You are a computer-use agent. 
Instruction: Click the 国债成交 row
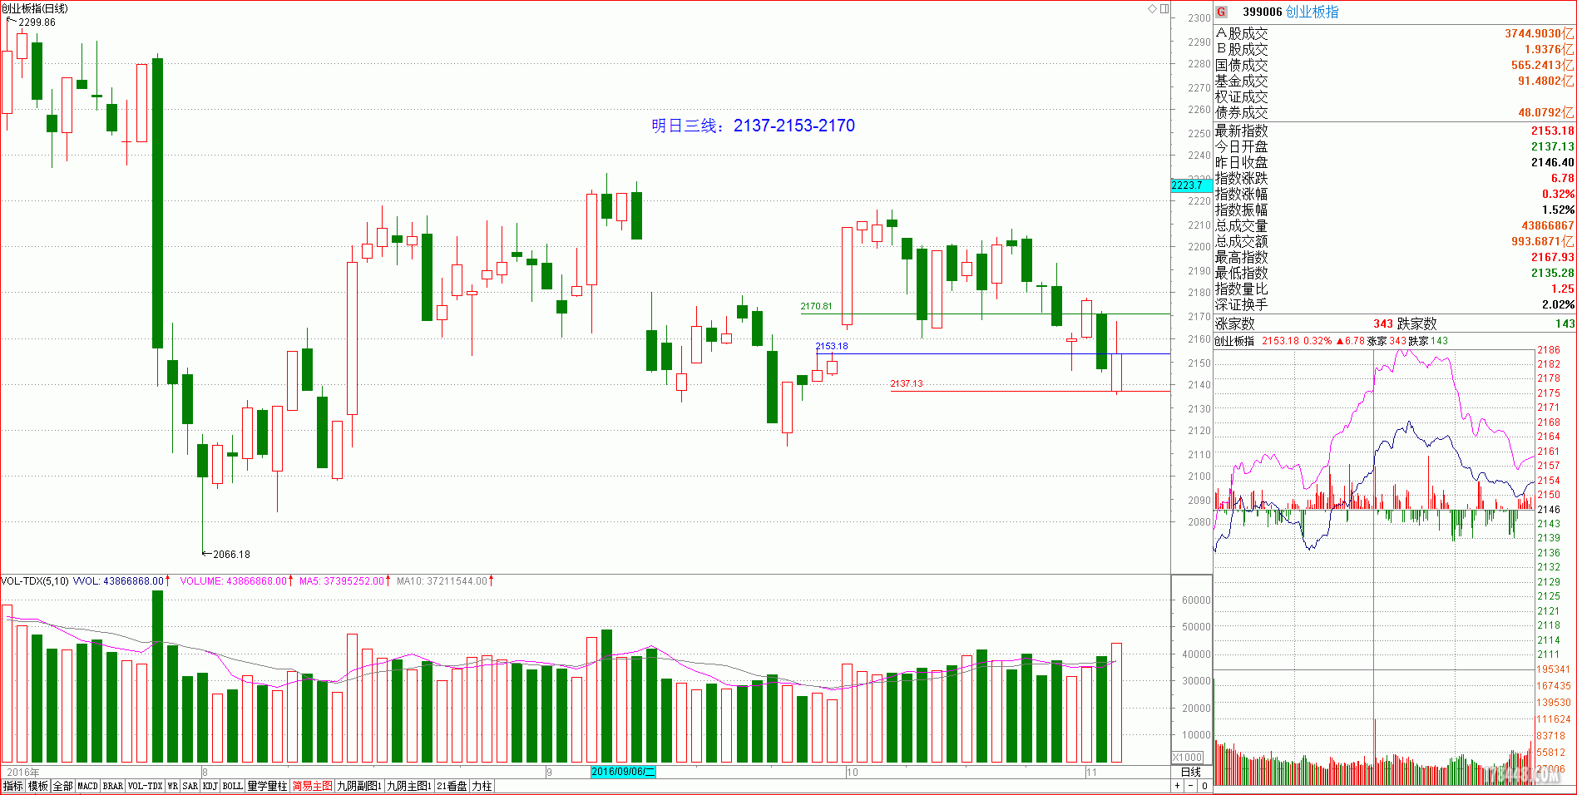(1394, 65)
